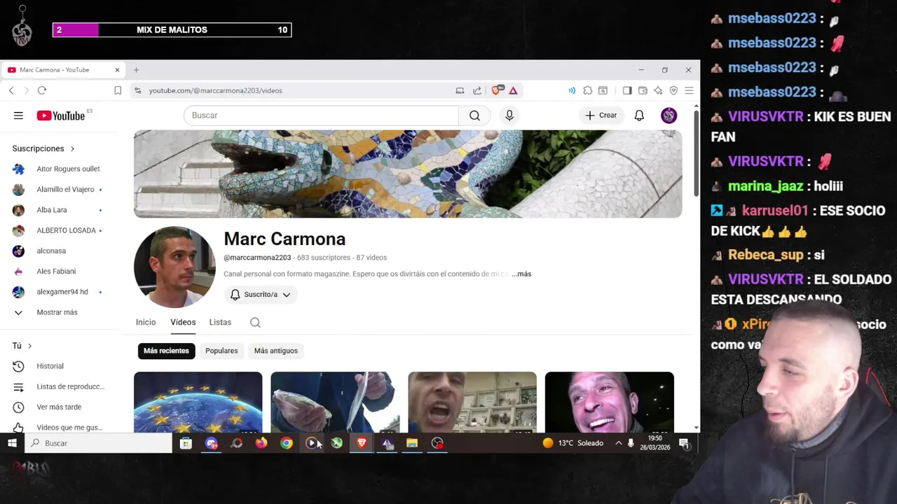Open weather widget 13°C Soleado
This screenshot has width=897, height=504.
pos(573,443)
